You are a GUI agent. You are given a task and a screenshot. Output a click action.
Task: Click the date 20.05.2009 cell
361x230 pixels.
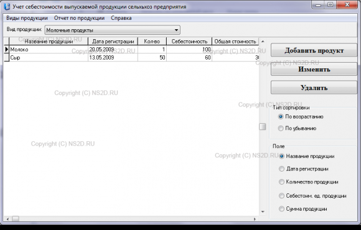(x=113, y=50)
